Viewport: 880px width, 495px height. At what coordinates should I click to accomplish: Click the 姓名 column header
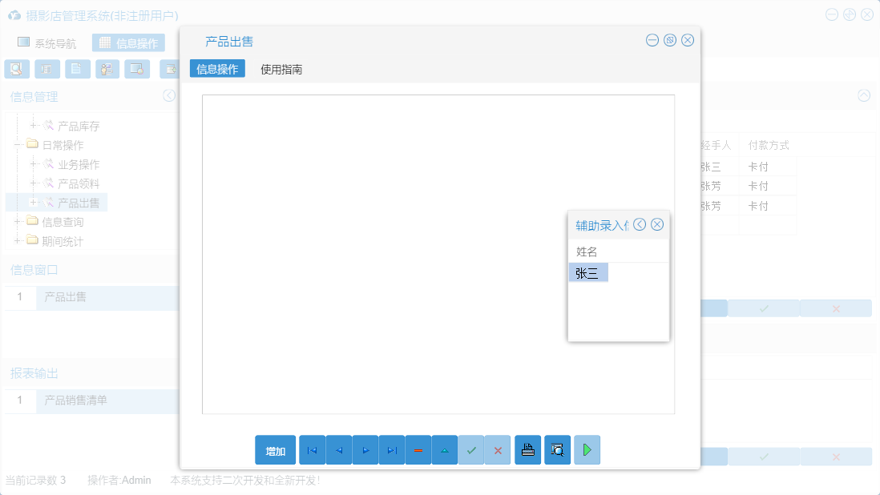click(587, 252)
